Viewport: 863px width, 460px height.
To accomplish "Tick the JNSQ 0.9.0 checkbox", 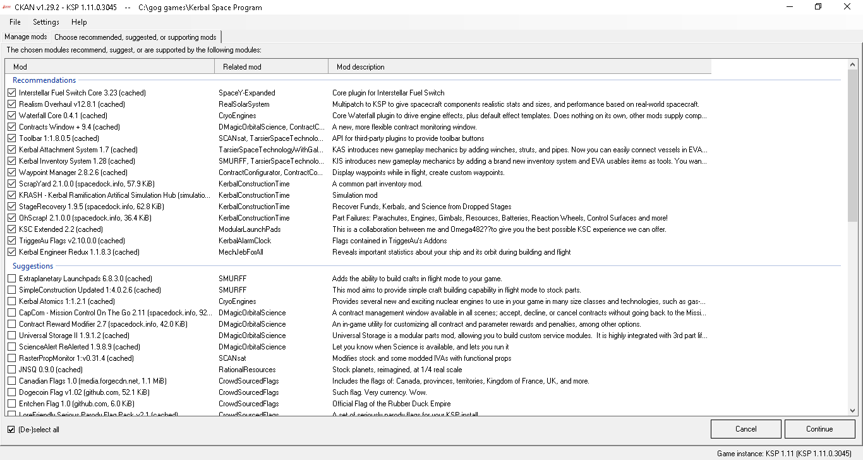I will [11, 370].
